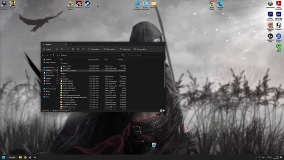This screenshot has width=284, height=160.
Task: Open Microsoft Edge desktop shortcut
Action: click(x=220, y=5)
